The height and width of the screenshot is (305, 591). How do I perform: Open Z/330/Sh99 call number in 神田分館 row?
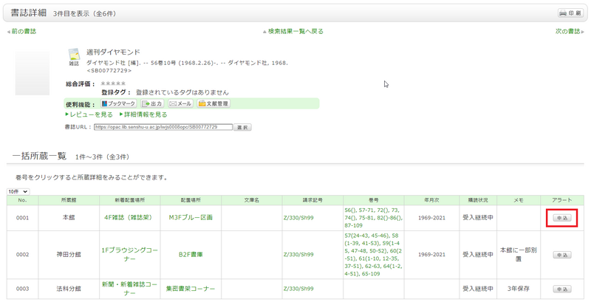[298, 255]
